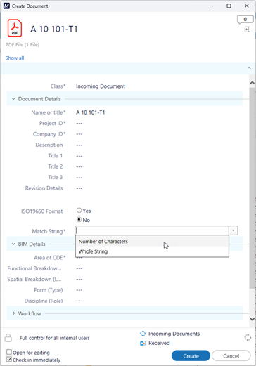Enable Open for editing checkbox
The height and width of the screenshot is (366, 256).
[9, 352]
